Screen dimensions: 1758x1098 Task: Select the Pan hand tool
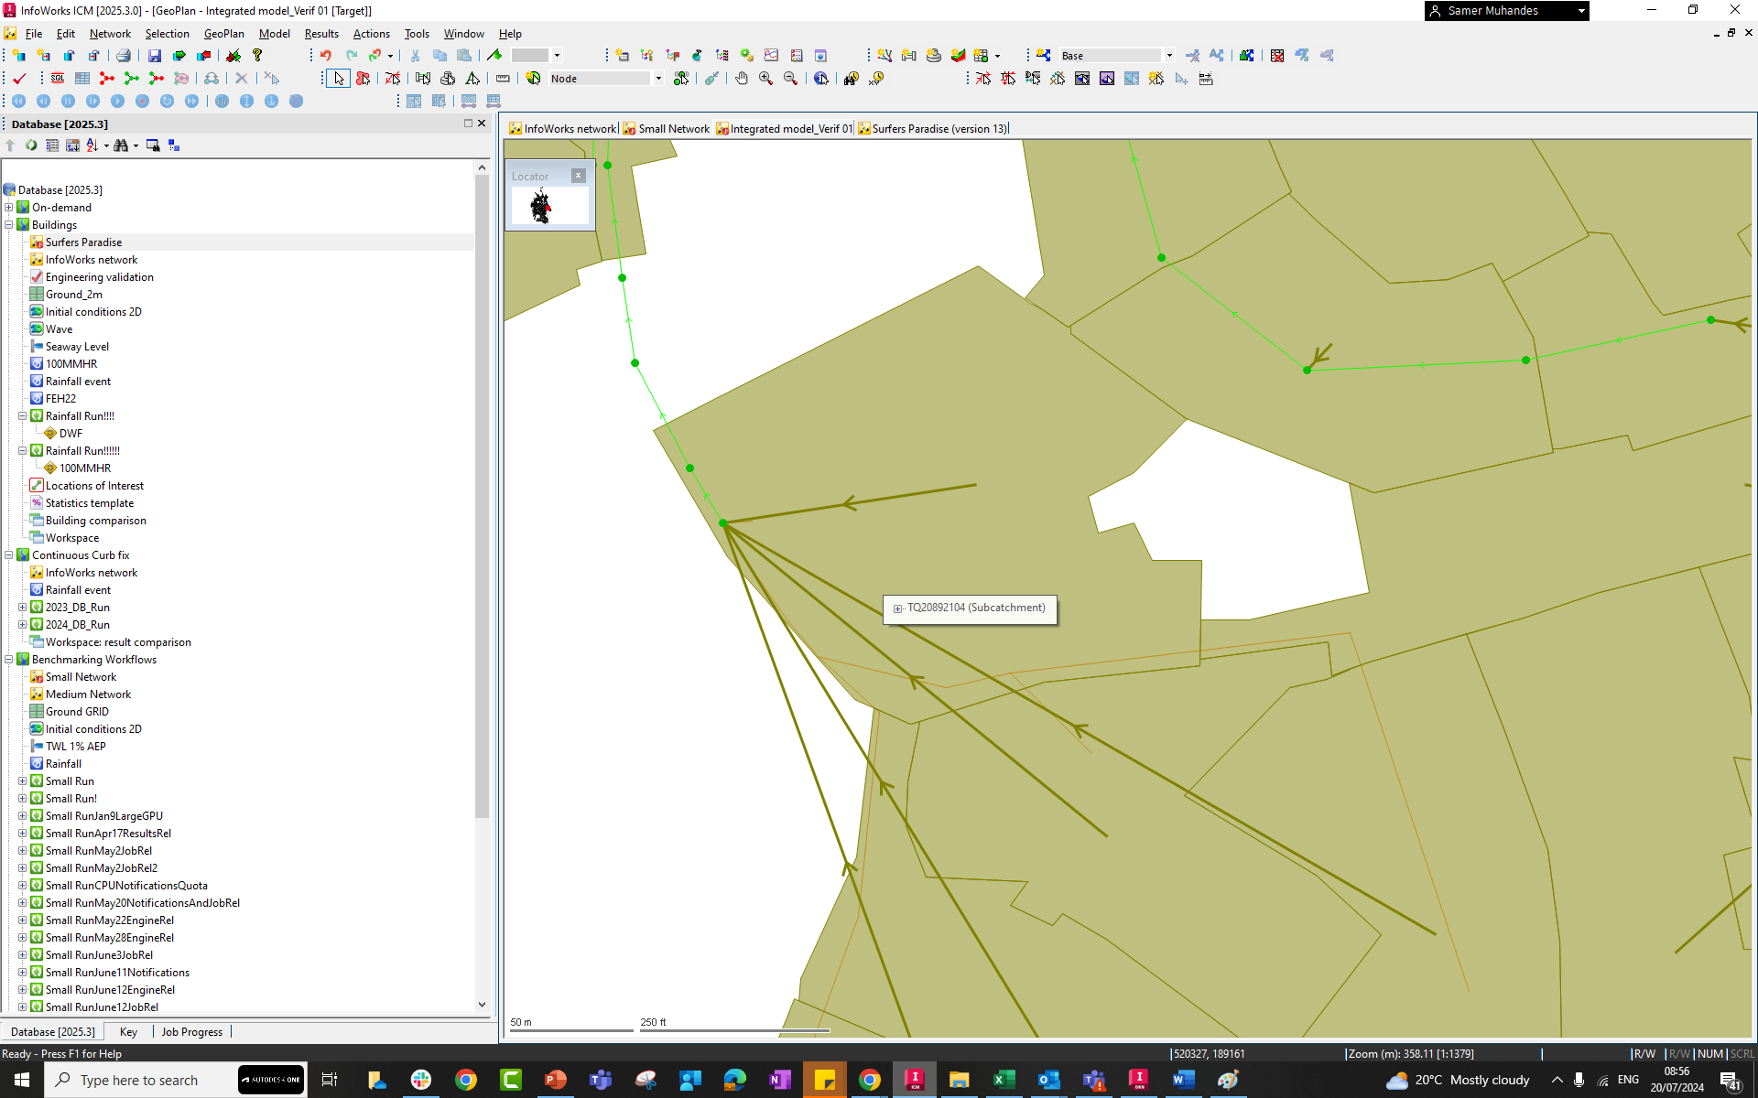[x=742, y=79]
